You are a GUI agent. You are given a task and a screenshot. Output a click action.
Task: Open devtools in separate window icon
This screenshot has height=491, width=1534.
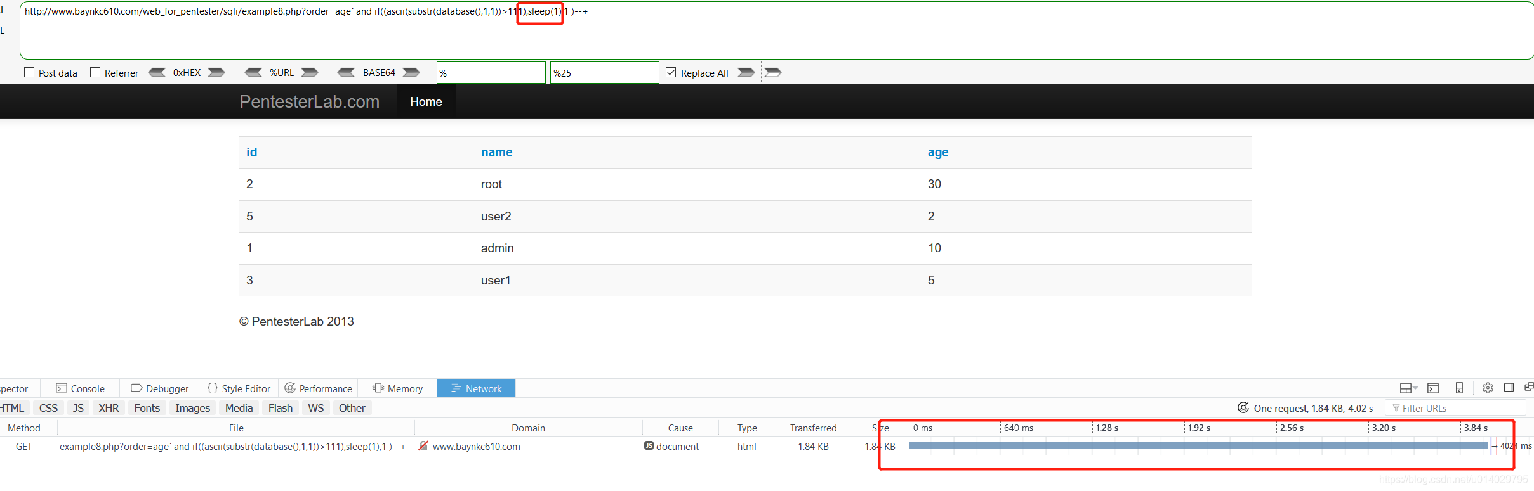[x=1529, y=388]
